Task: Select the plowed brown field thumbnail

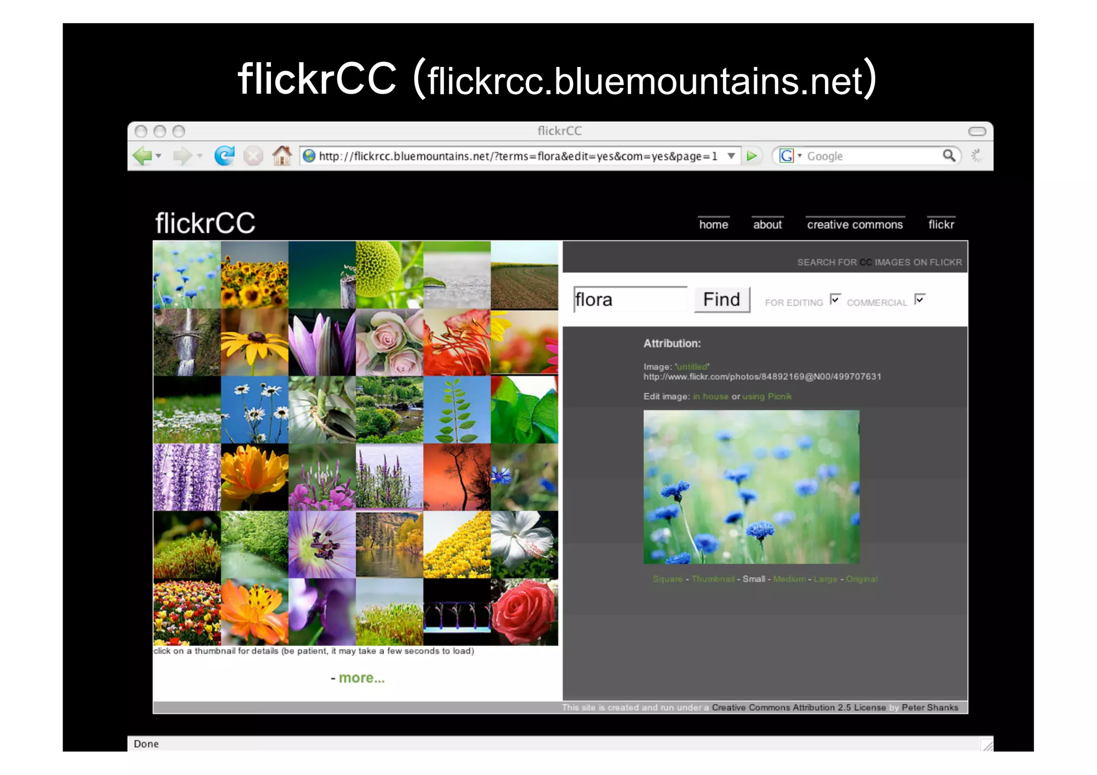Action: (x=524, y=275)
